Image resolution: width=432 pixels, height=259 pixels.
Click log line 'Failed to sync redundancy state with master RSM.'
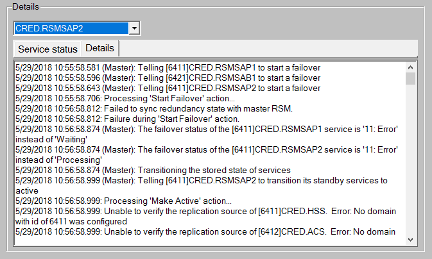154,109
